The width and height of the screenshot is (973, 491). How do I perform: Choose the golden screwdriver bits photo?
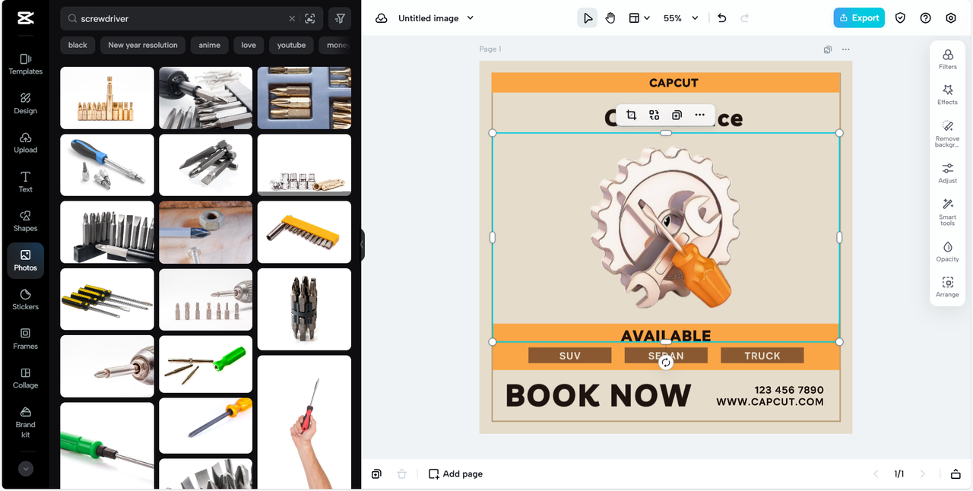[107, 98]
